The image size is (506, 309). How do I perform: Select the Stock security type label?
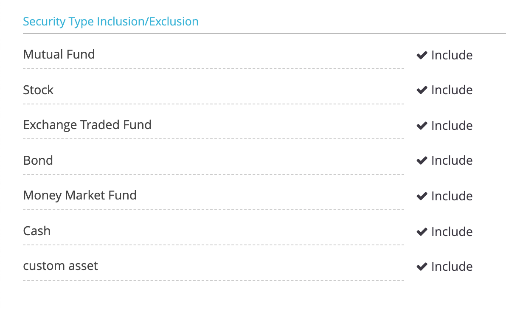(38, 90)
